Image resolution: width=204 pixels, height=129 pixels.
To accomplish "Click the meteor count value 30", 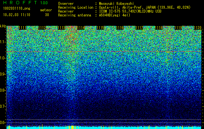I will (x=47, y=15).
